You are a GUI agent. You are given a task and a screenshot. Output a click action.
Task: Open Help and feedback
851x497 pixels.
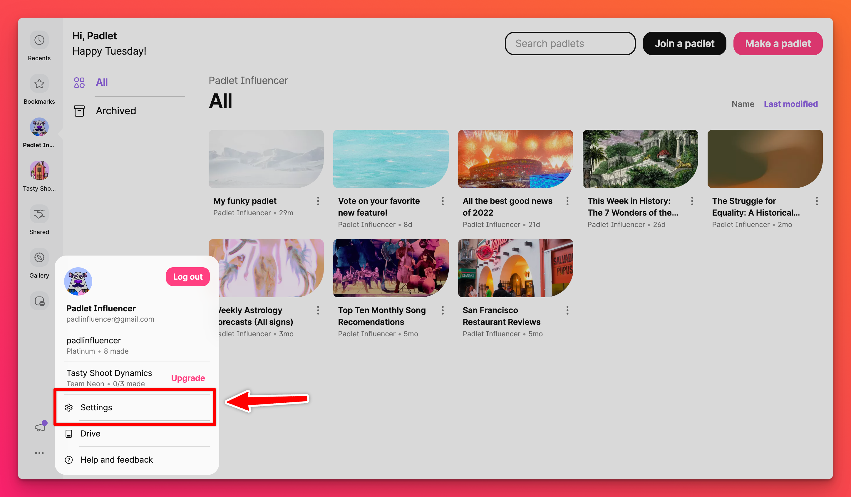click(137, 460)
